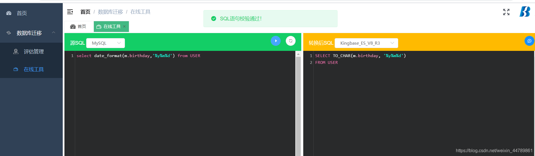Screen dimensions: 535x156
Task: Open 在线工具 sidebar item
Action: pos(31,69)
